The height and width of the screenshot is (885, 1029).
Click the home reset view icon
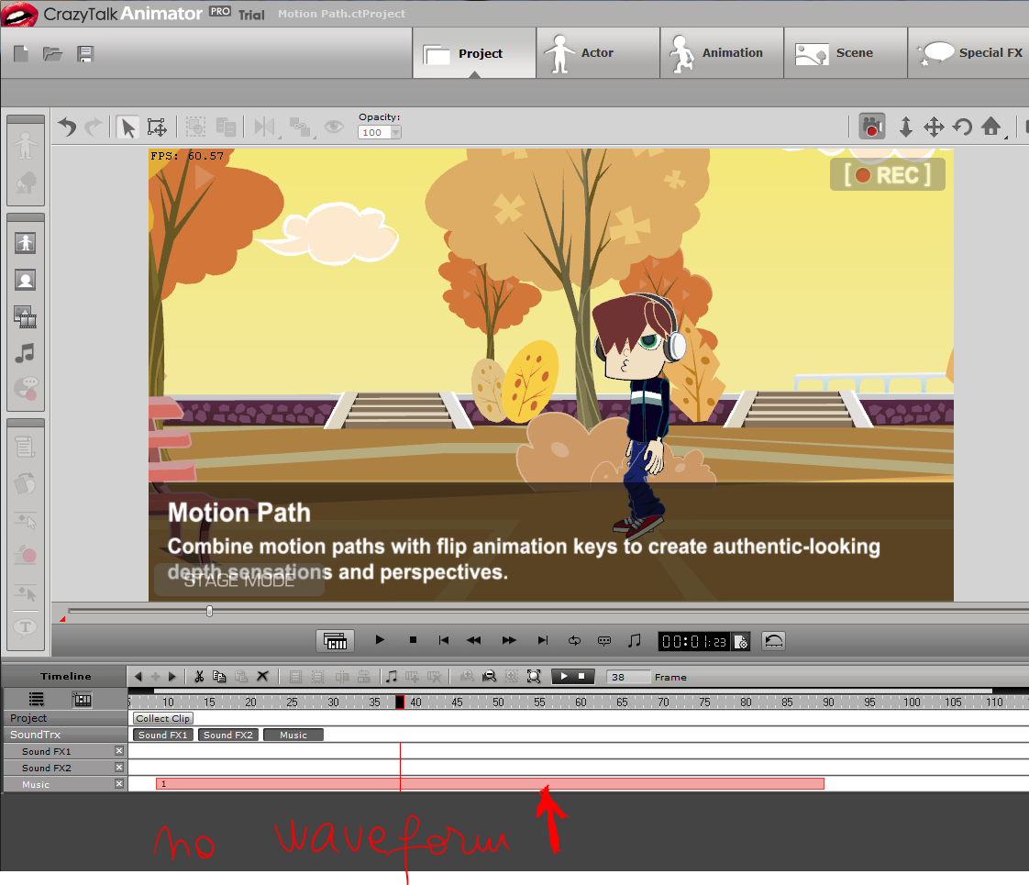coord(990,127)
